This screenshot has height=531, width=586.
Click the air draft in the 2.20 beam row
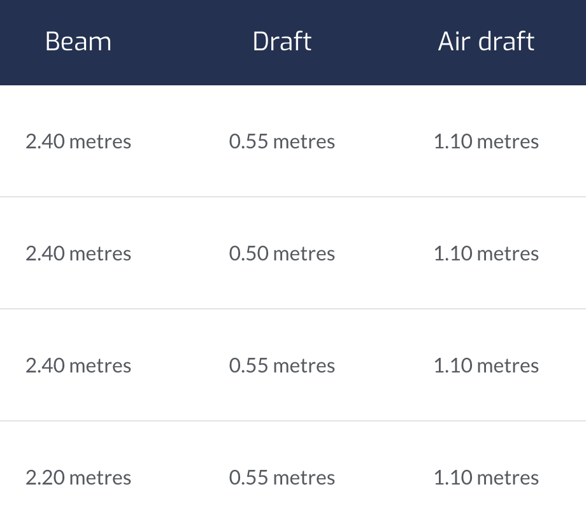coord(486,478)
